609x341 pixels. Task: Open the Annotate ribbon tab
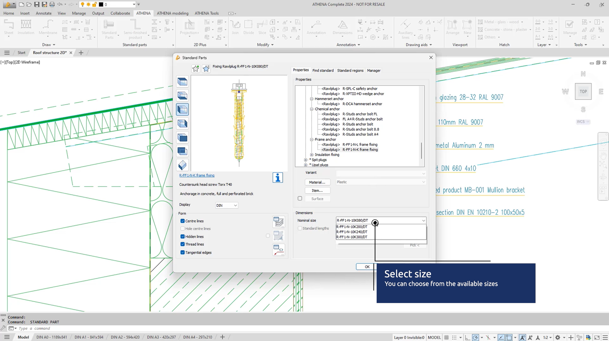pyautogui.click(x=44, y=13)
